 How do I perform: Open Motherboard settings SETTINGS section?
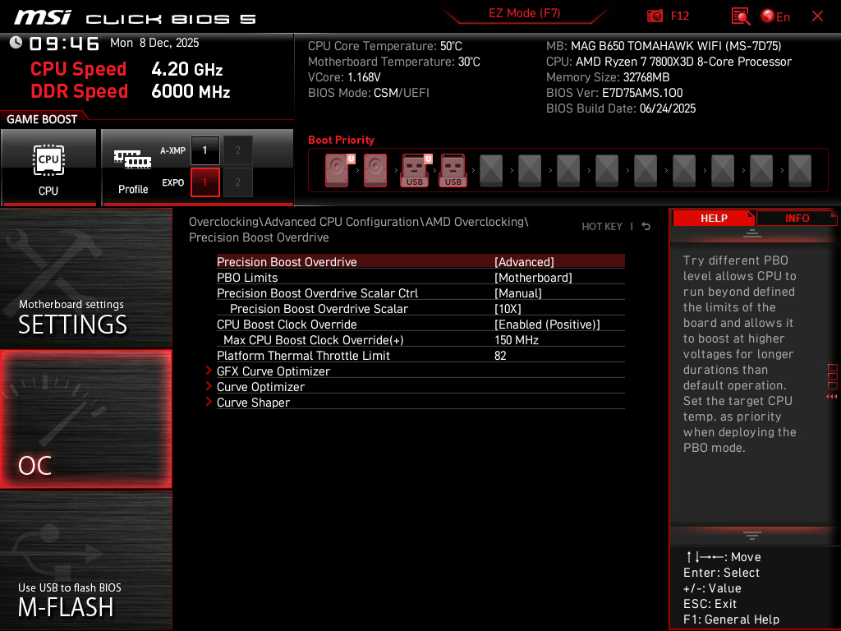tap(85, 277)
